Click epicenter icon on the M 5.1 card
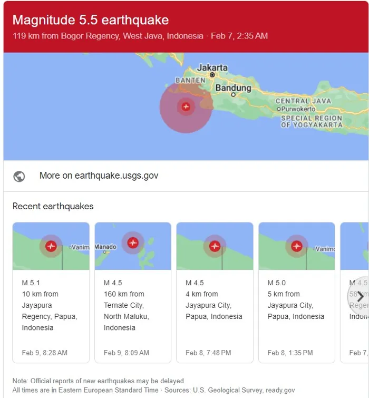Image resolution: width=369 pixels, height=398 pixels. (51, 246)
